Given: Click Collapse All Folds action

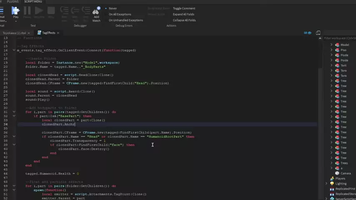Looking at the screenshot, I should coord(184,20).
